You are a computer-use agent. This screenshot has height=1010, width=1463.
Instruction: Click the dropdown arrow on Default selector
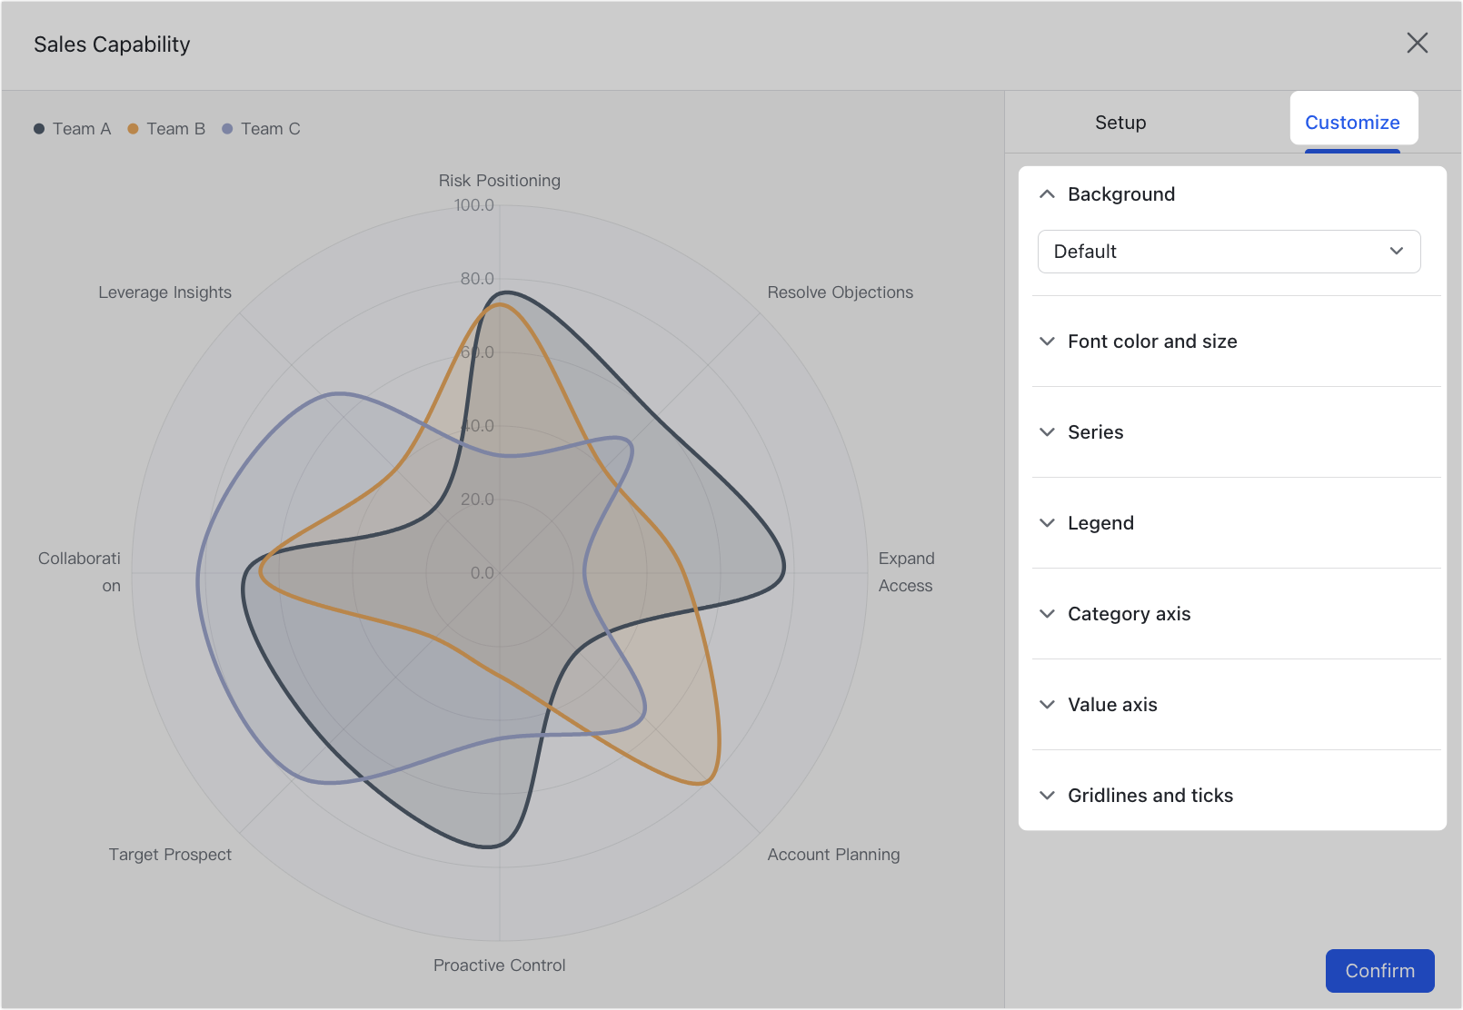point(1397,252)
